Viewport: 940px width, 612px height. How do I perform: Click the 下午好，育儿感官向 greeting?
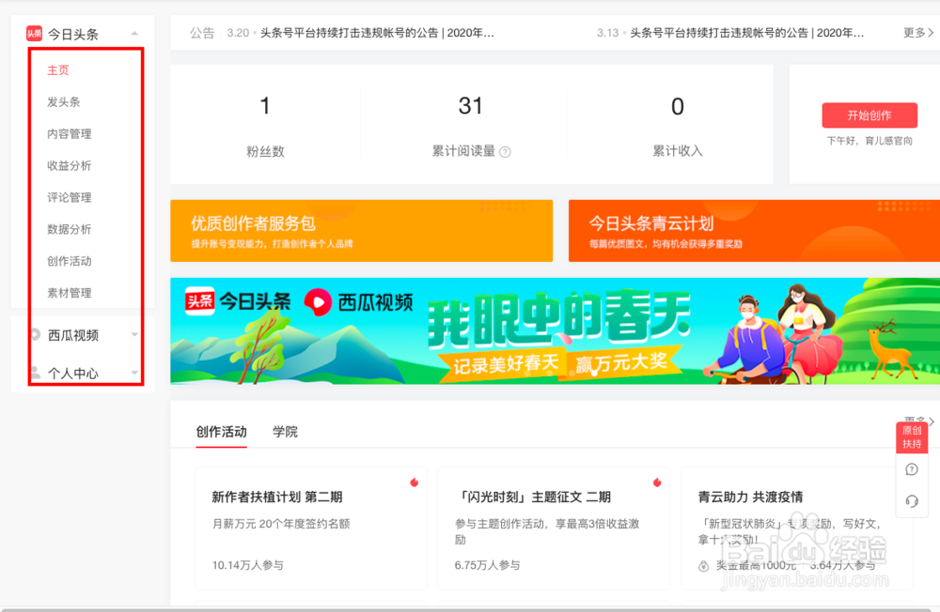click(869, 141)
